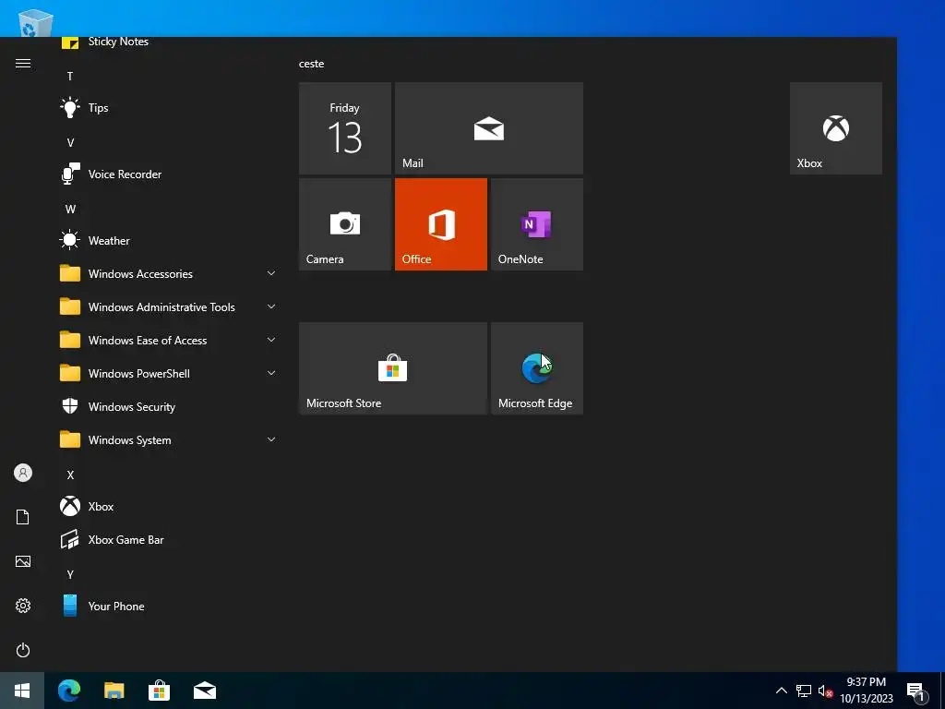Open Mail from the taskbar
The width and height of the screenshot is (945, 709).
pyautogui.click(x=205, y=691)
